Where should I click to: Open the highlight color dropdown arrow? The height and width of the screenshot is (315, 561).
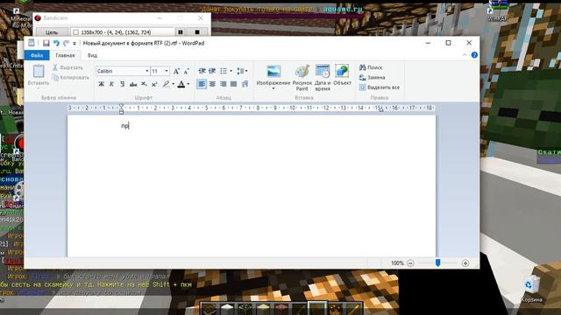point(174,84)
